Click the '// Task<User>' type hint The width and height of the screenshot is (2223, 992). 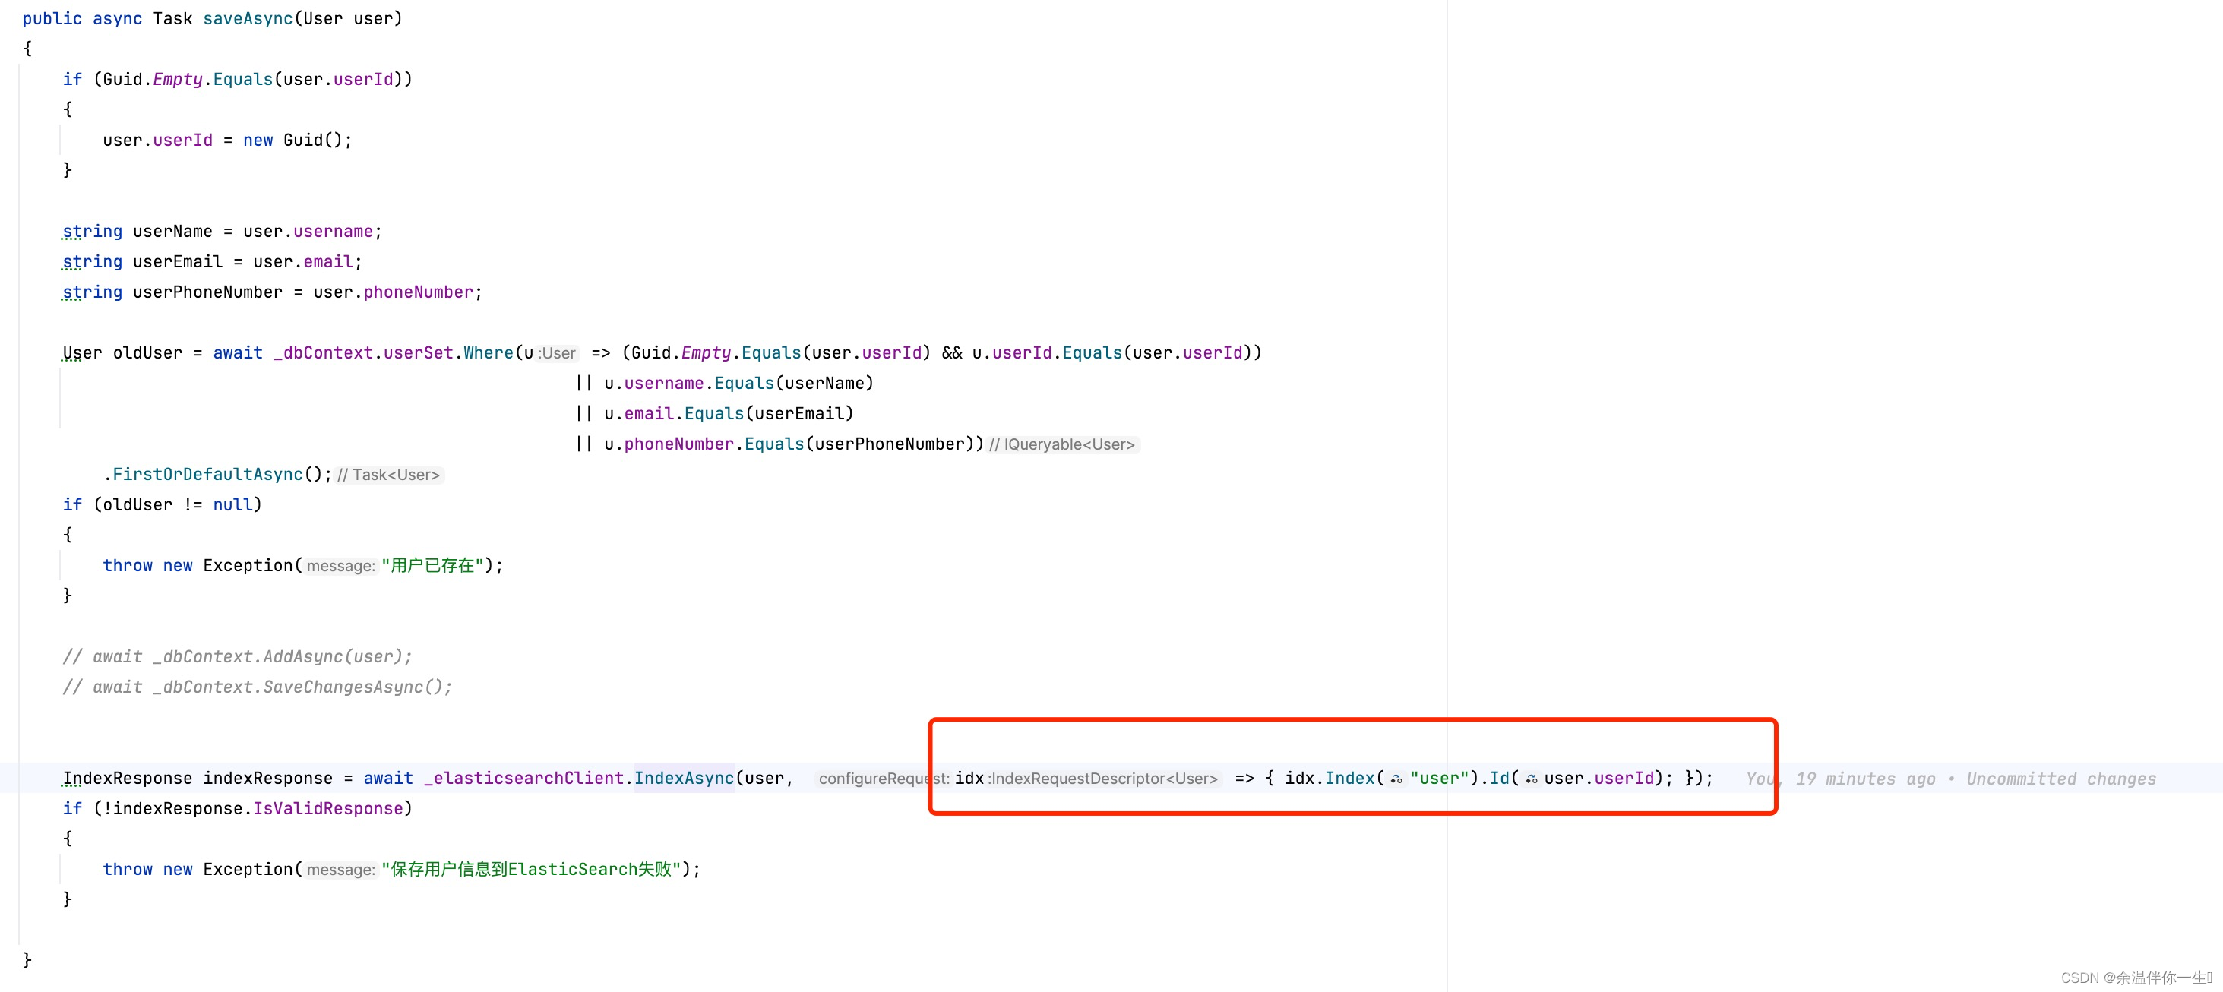pyautogui.click(x=388, y=475)
